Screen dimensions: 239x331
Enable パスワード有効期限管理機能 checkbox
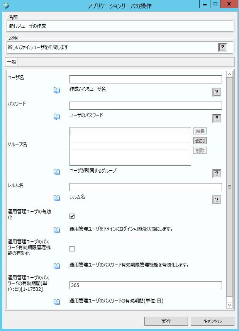[x=72, y=249]
